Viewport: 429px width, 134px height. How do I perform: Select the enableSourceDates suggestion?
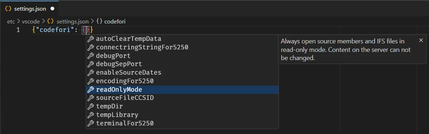pos(182,73)
